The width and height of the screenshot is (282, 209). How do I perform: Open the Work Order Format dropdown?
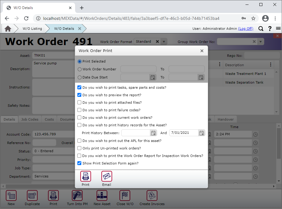click(x=163, y=41)
